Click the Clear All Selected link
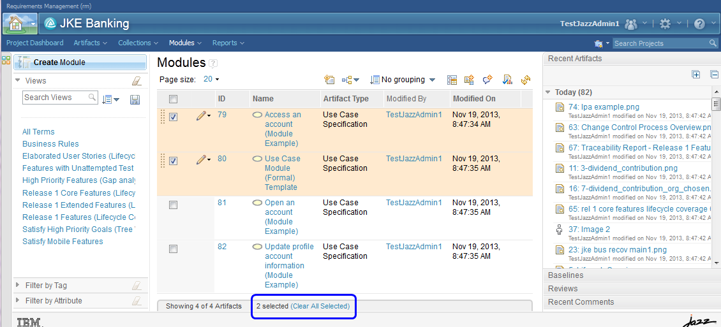 point(320,306)
